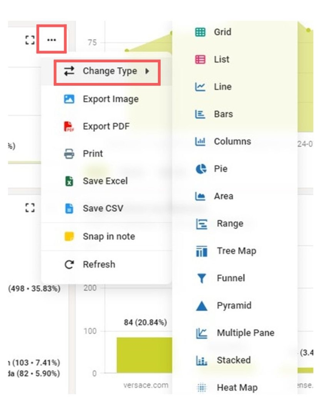Click the Refresh menu option
The height and width of the screenshot is (415, 327).
tap(99, 264)
